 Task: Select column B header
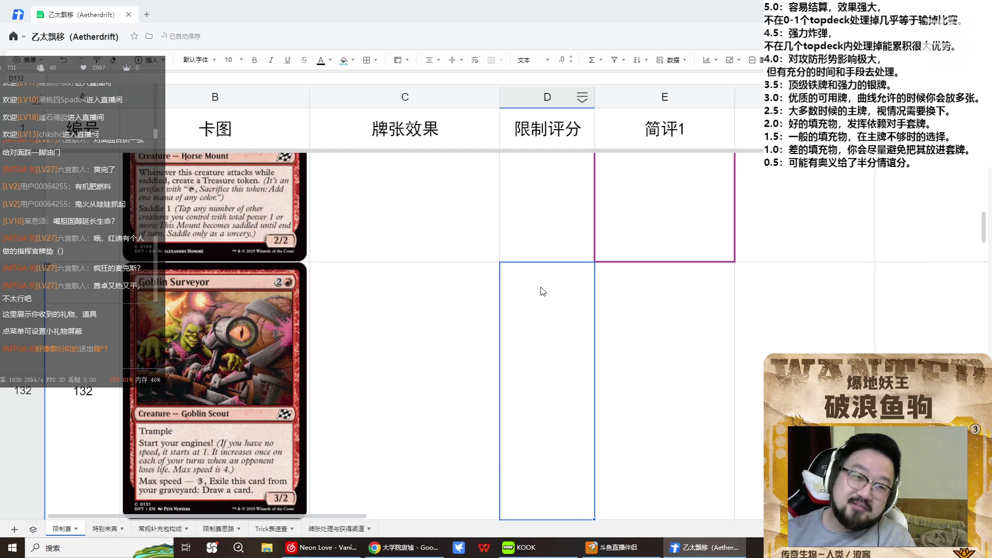click(215, 97)
